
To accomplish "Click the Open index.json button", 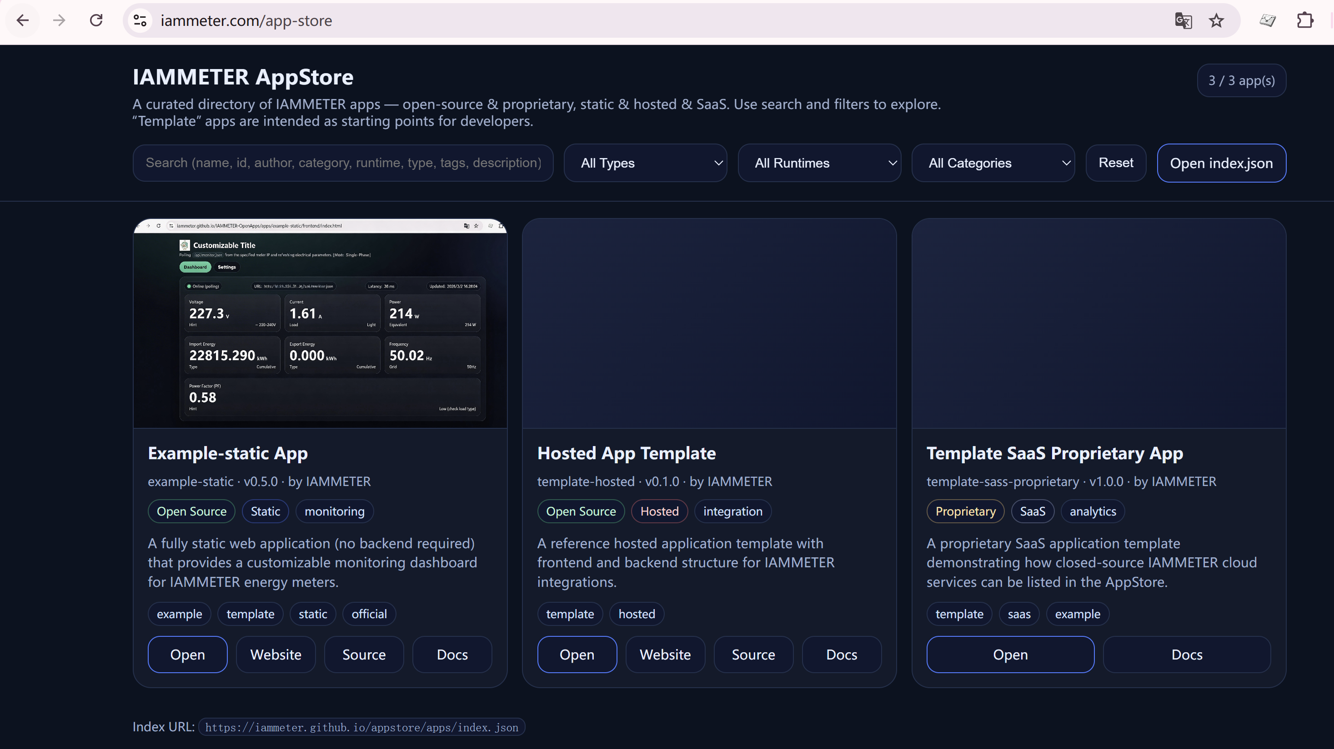I will pyautogui.click(x=1221, y=163).
